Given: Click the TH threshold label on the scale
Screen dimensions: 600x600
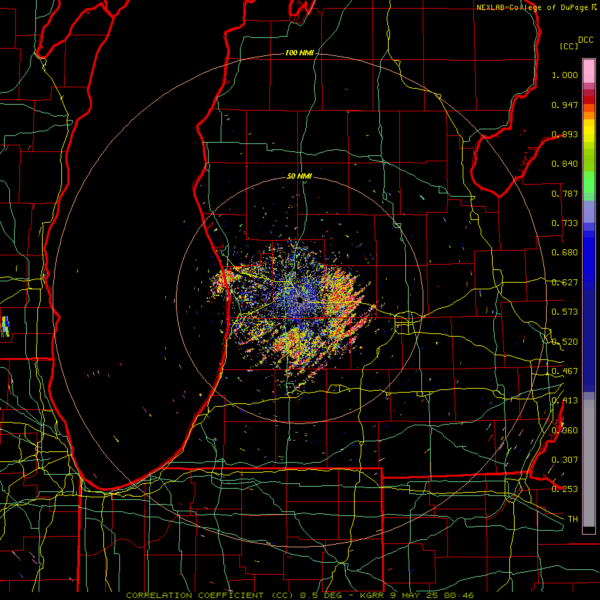Looking at the screenshot, I should (x=573, y=519).
